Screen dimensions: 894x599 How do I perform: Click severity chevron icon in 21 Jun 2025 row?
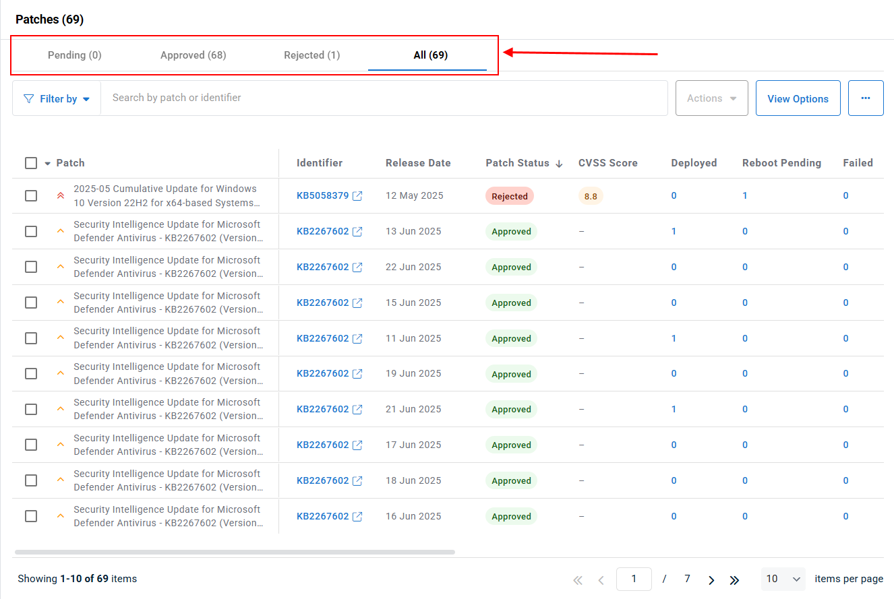pos(61,409)
